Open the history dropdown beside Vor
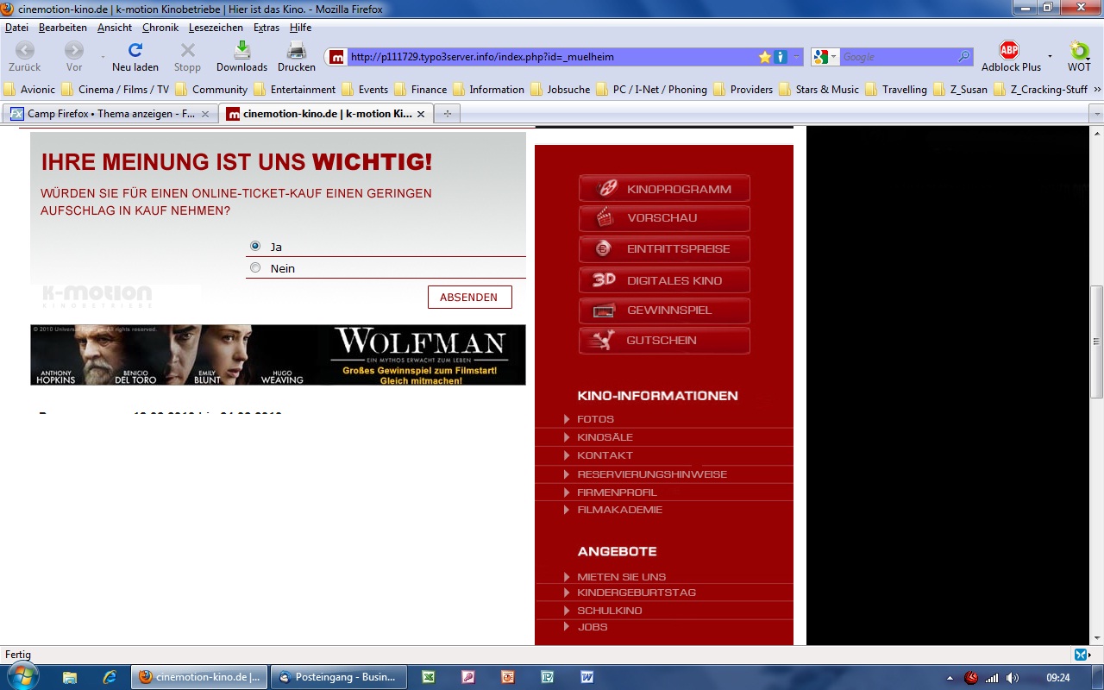 [103, 57]
